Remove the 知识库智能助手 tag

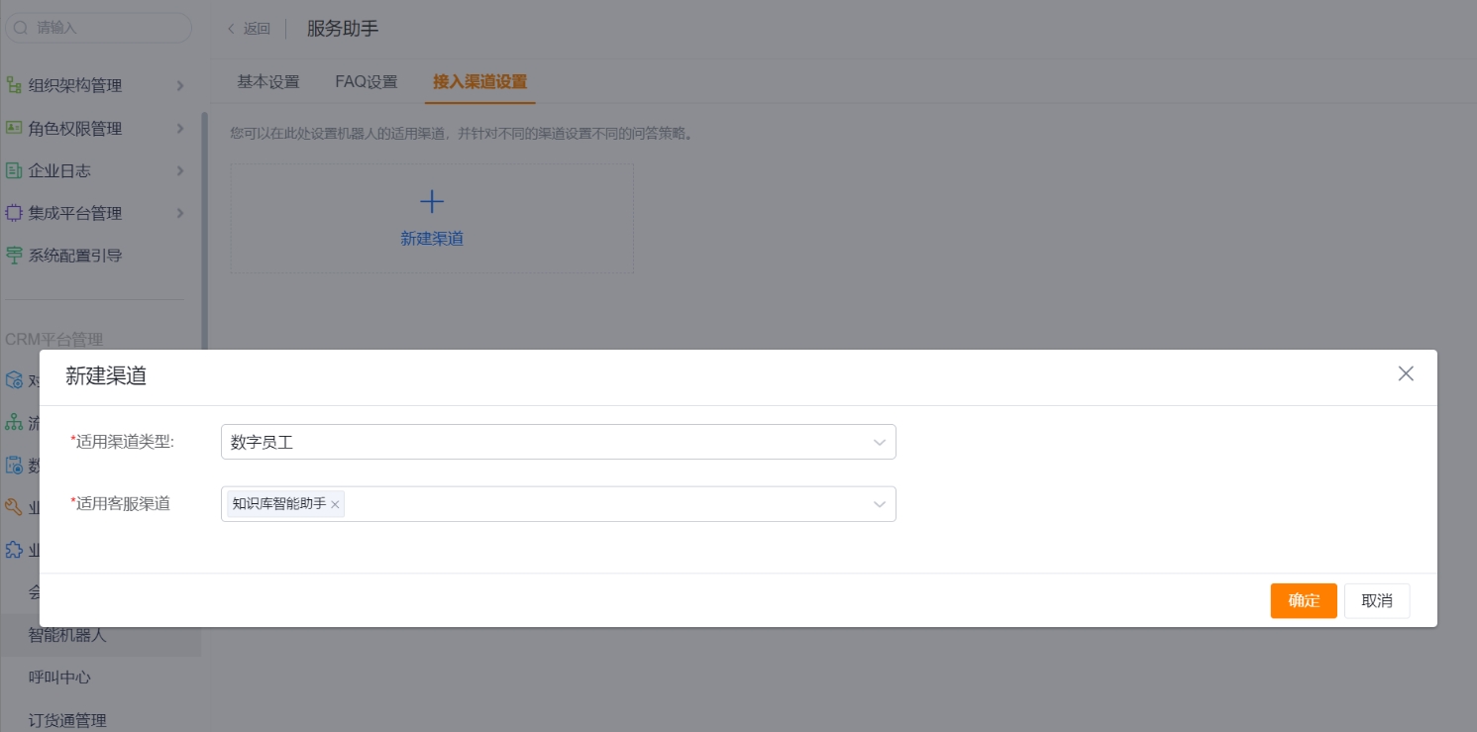[x=336, y=505]
